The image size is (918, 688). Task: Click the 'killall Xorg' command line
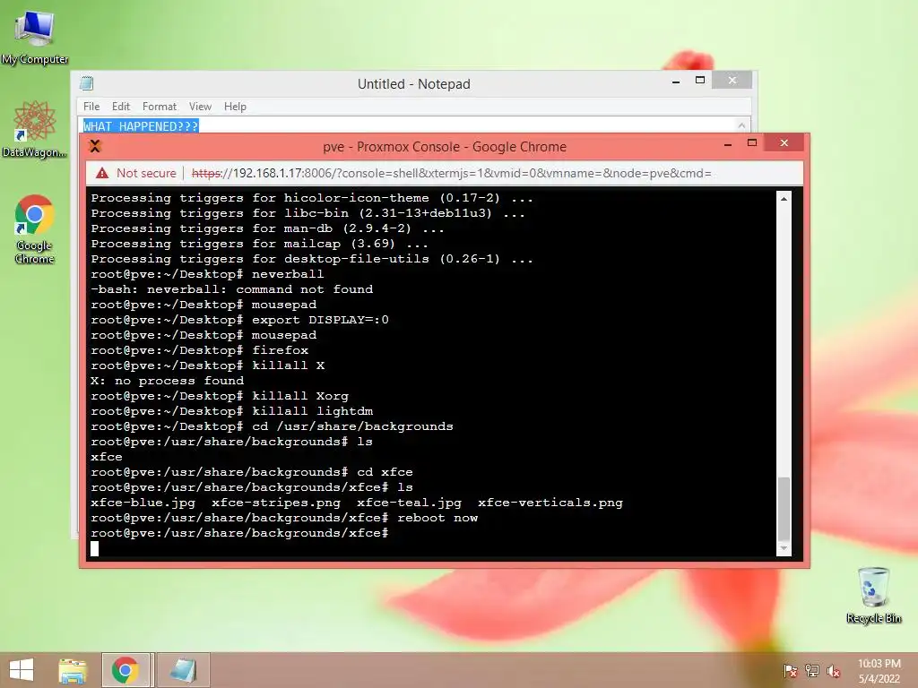coord(220,396)
